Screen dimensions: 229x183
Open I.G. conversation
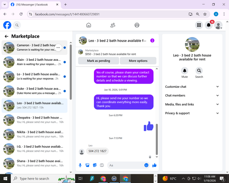pyautogui.click(x=34, y=149)
